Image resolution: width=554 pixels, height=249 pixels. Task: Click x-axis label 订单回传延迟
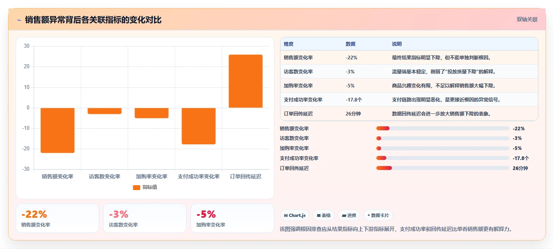pyautogui.click(x=246, y=177)
